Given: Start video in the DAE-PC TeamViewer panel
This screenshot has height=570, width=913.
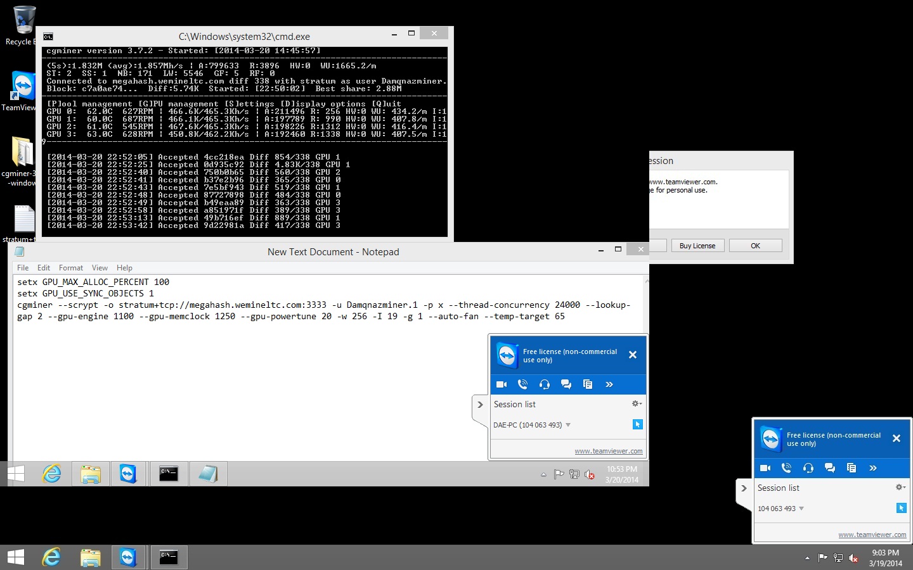Looking at the screenshot, I should click(x=502, y=384).
